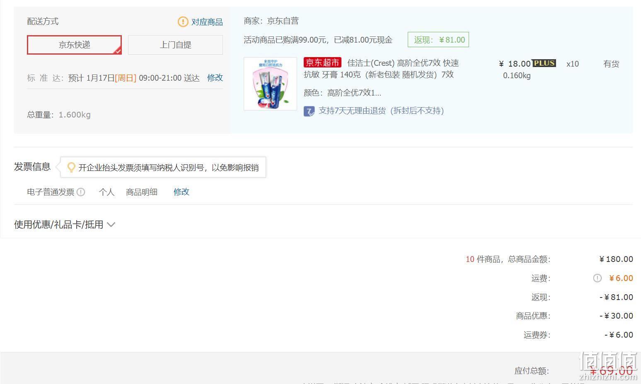Click the 0.160kg item weight text
Screen dimensions: 641x384
[x=517, y=75]
